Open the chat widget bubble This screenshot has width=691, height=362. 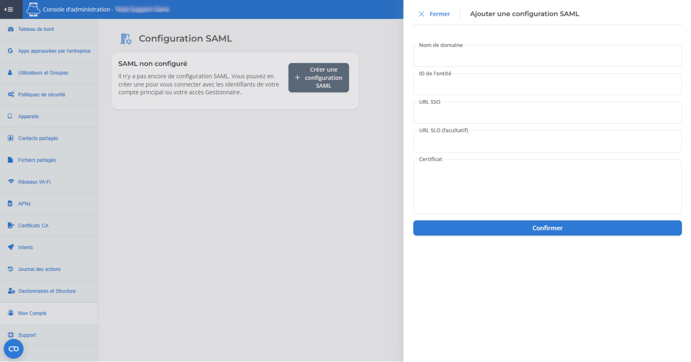tap(13, 349)
